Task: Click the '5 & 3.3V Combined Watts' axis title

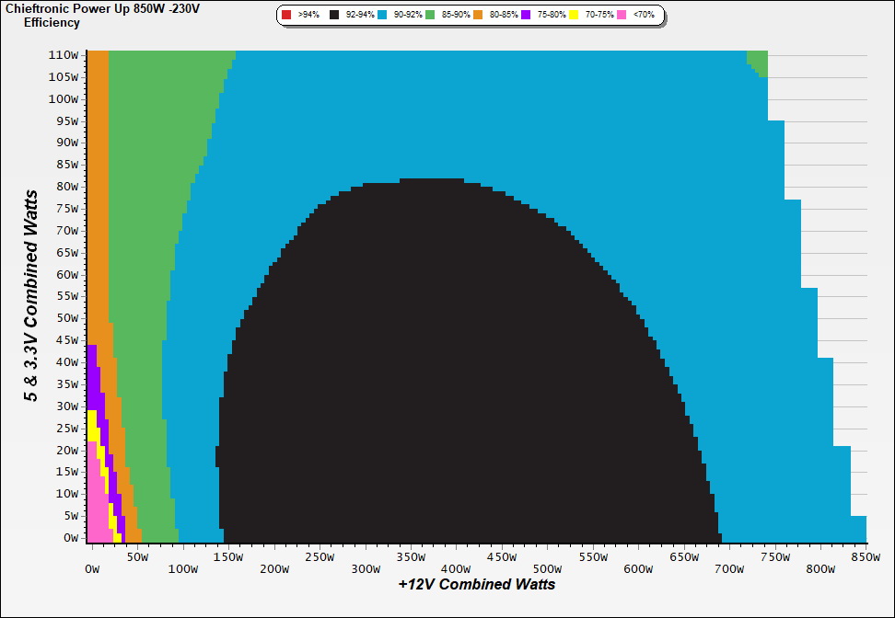Action: pyautogui.click(x=32, y=296)
